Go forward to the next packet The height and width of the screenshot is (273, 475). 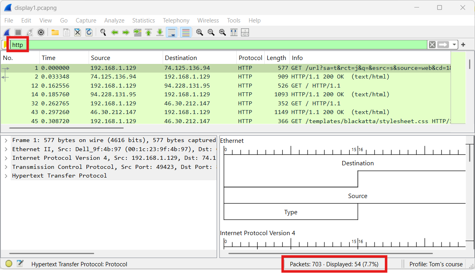click(126, 32)
